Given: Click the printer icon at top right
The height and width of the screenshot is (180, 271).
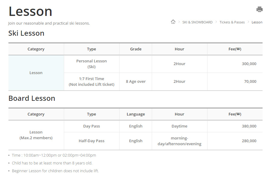Looking at the screenshot, I should [259, 9].
